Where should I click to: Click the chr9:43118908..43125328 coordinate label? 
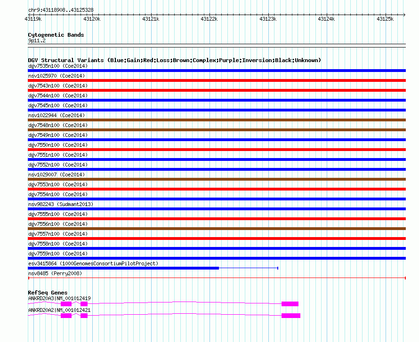tap(60, 10)
